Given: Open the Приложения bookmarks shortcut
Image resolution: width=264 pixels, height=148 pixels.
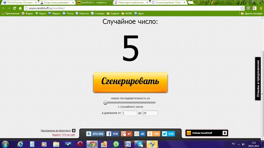Looking at the screenshot, I should pos(10,13).
